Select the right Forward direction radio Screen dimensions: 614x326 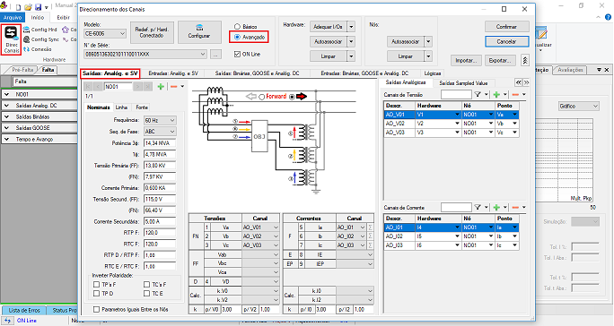292,97
